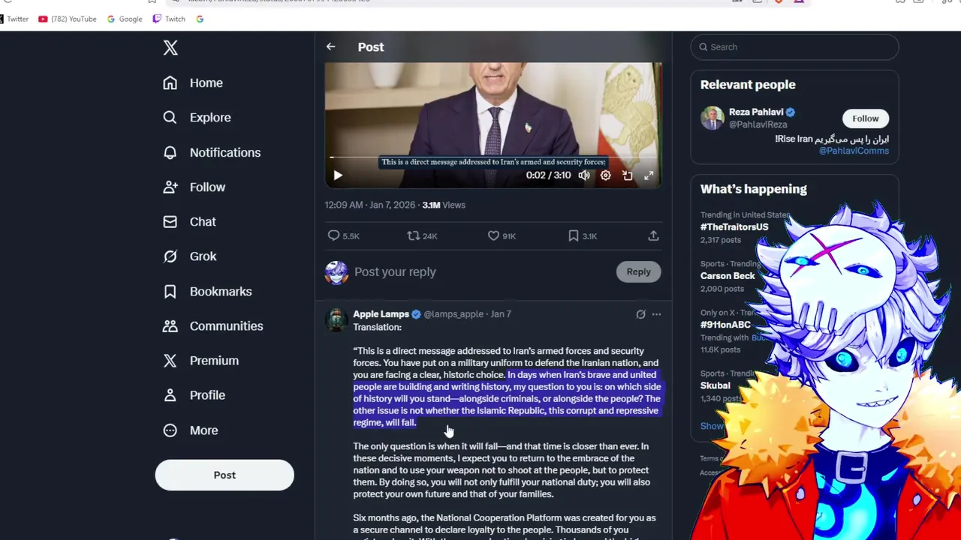Click the Reply button
This screenshot has width=961, height=540.
pos(639,271)
